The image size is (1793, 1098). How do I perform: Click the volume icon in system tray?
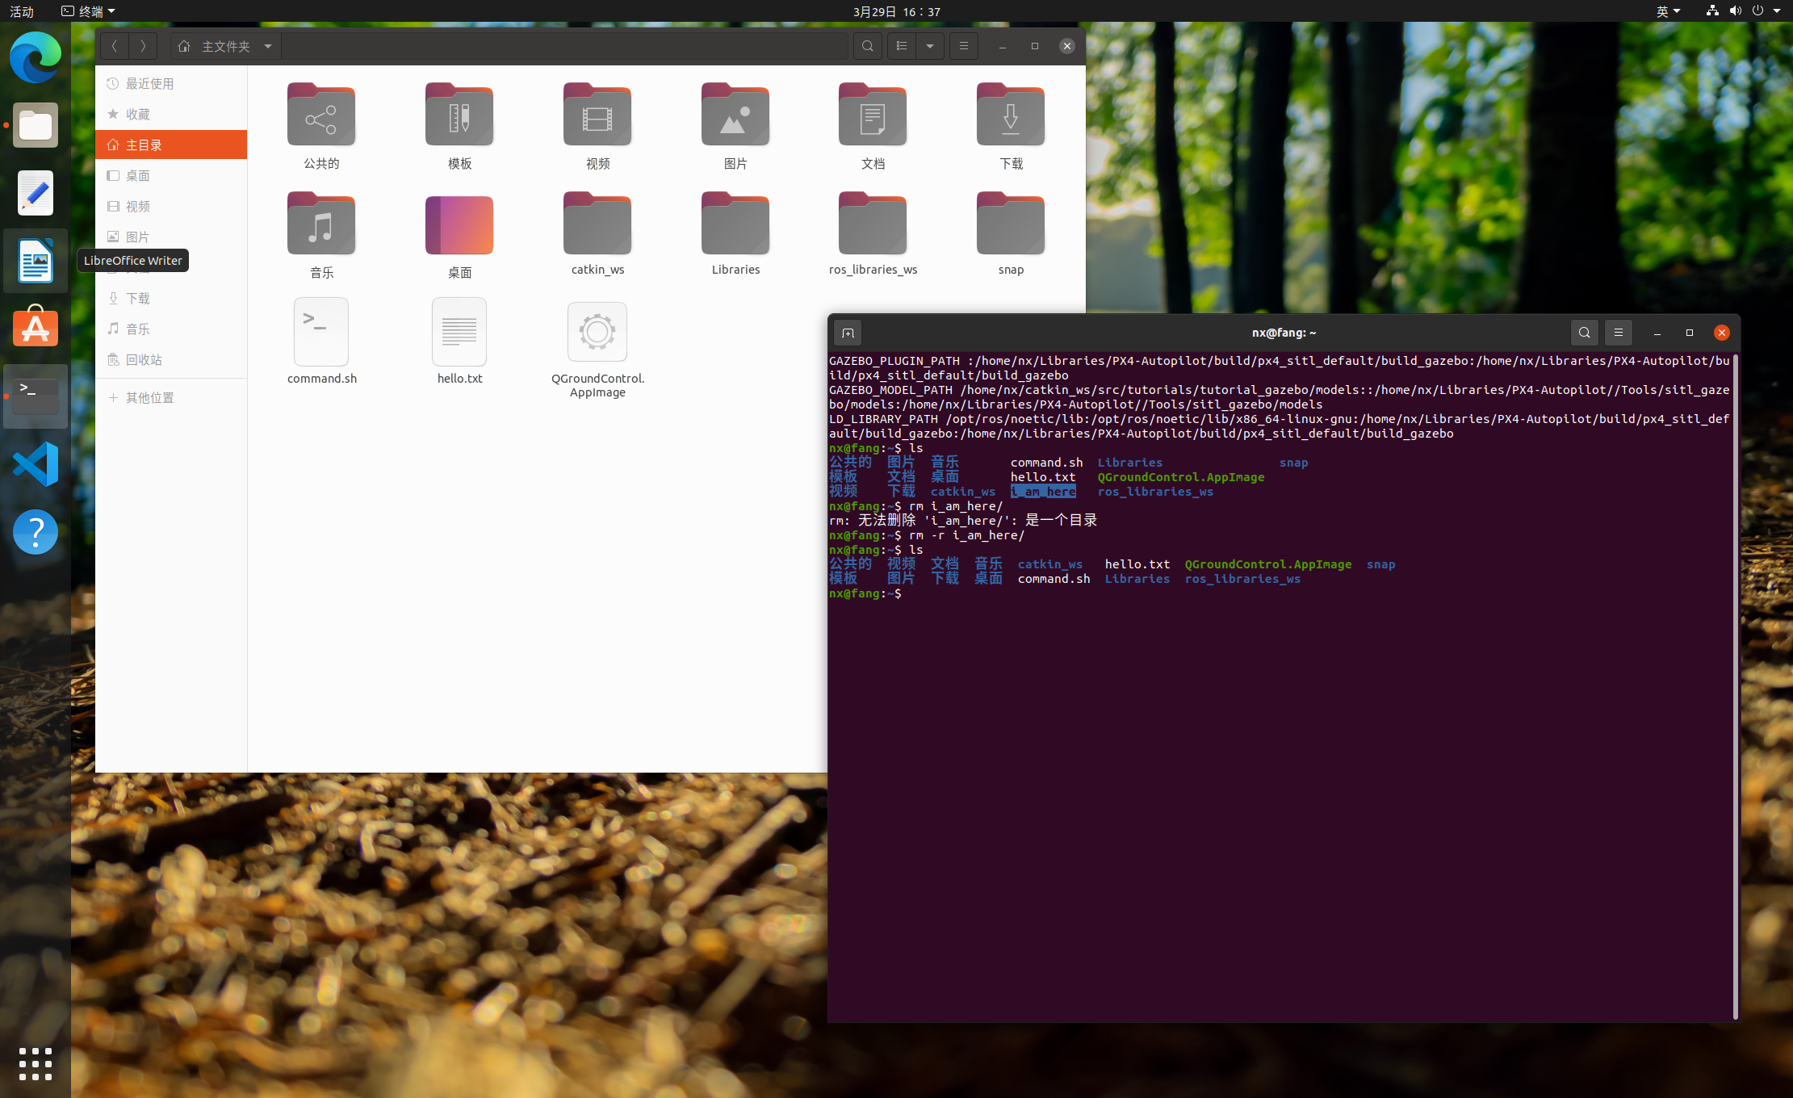1735,11
